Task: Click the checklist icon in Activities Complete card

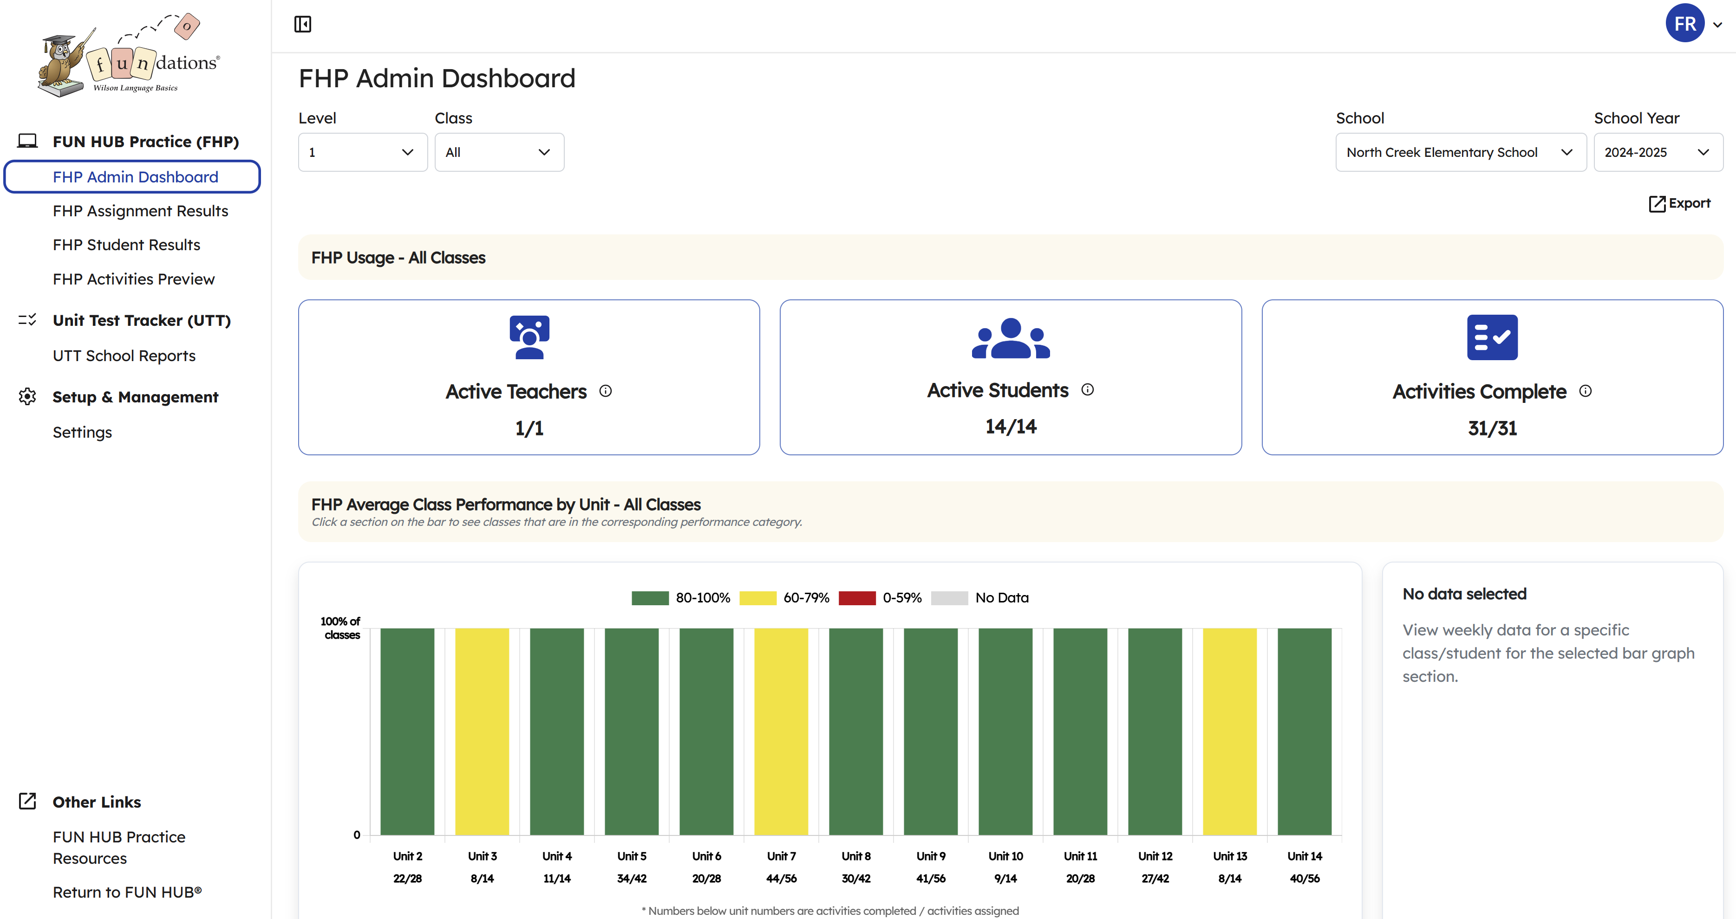Action: click(x=1492, y=337)
